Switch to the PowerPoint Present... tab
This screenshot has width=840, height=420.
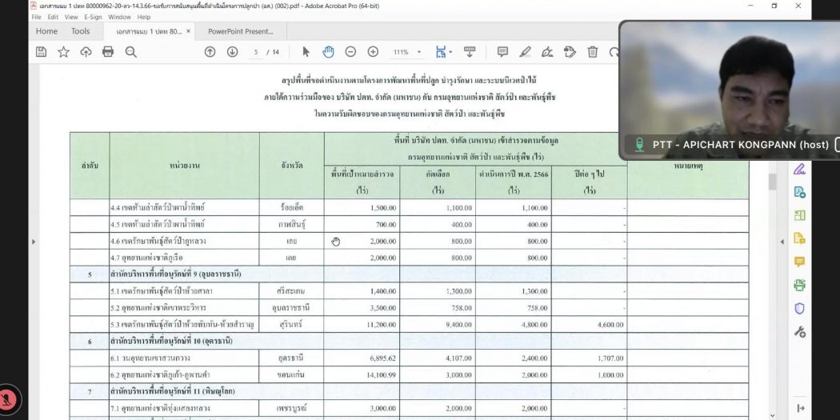tap(240, 31)
